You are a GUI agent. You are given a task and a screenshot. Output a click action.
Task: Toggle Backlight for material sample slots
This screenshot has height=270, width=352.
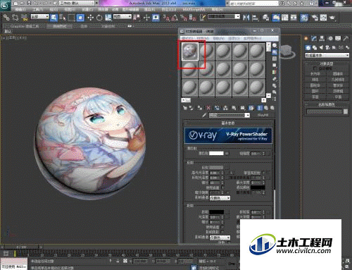click(x=275, y=52)
